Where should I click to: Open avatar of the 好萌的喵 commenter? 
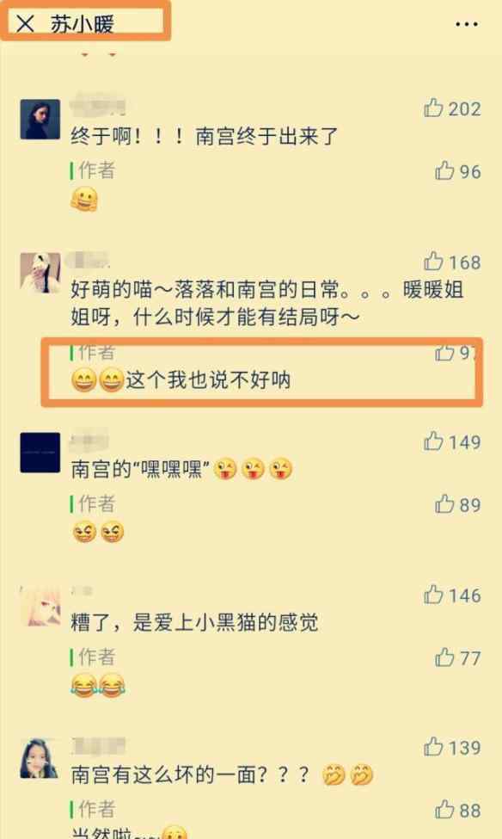(40, 274)
